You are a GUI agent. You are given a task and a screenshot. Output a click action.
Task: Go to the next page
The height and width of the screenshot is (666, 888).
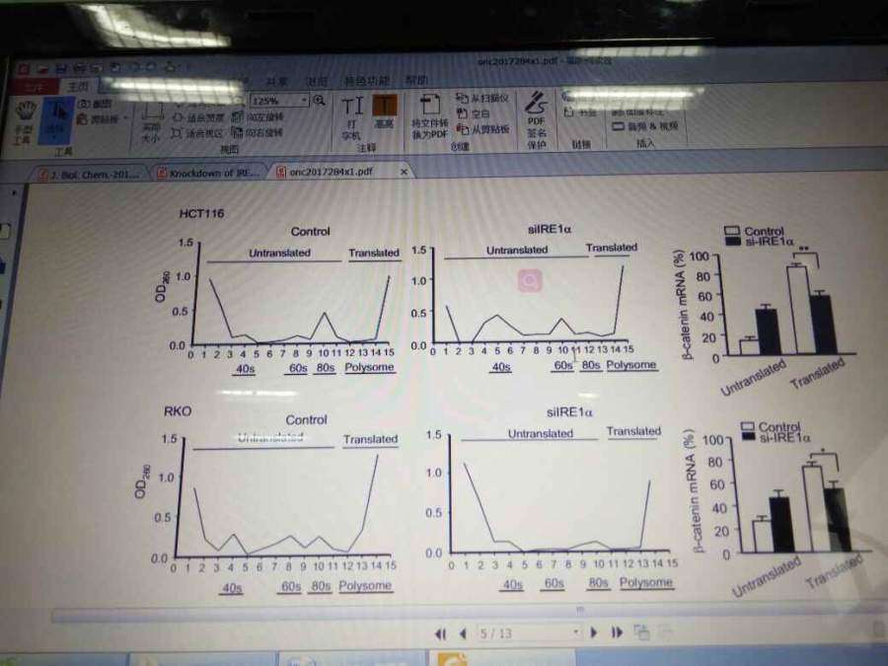pyautogui.click(x=594, y=632)
